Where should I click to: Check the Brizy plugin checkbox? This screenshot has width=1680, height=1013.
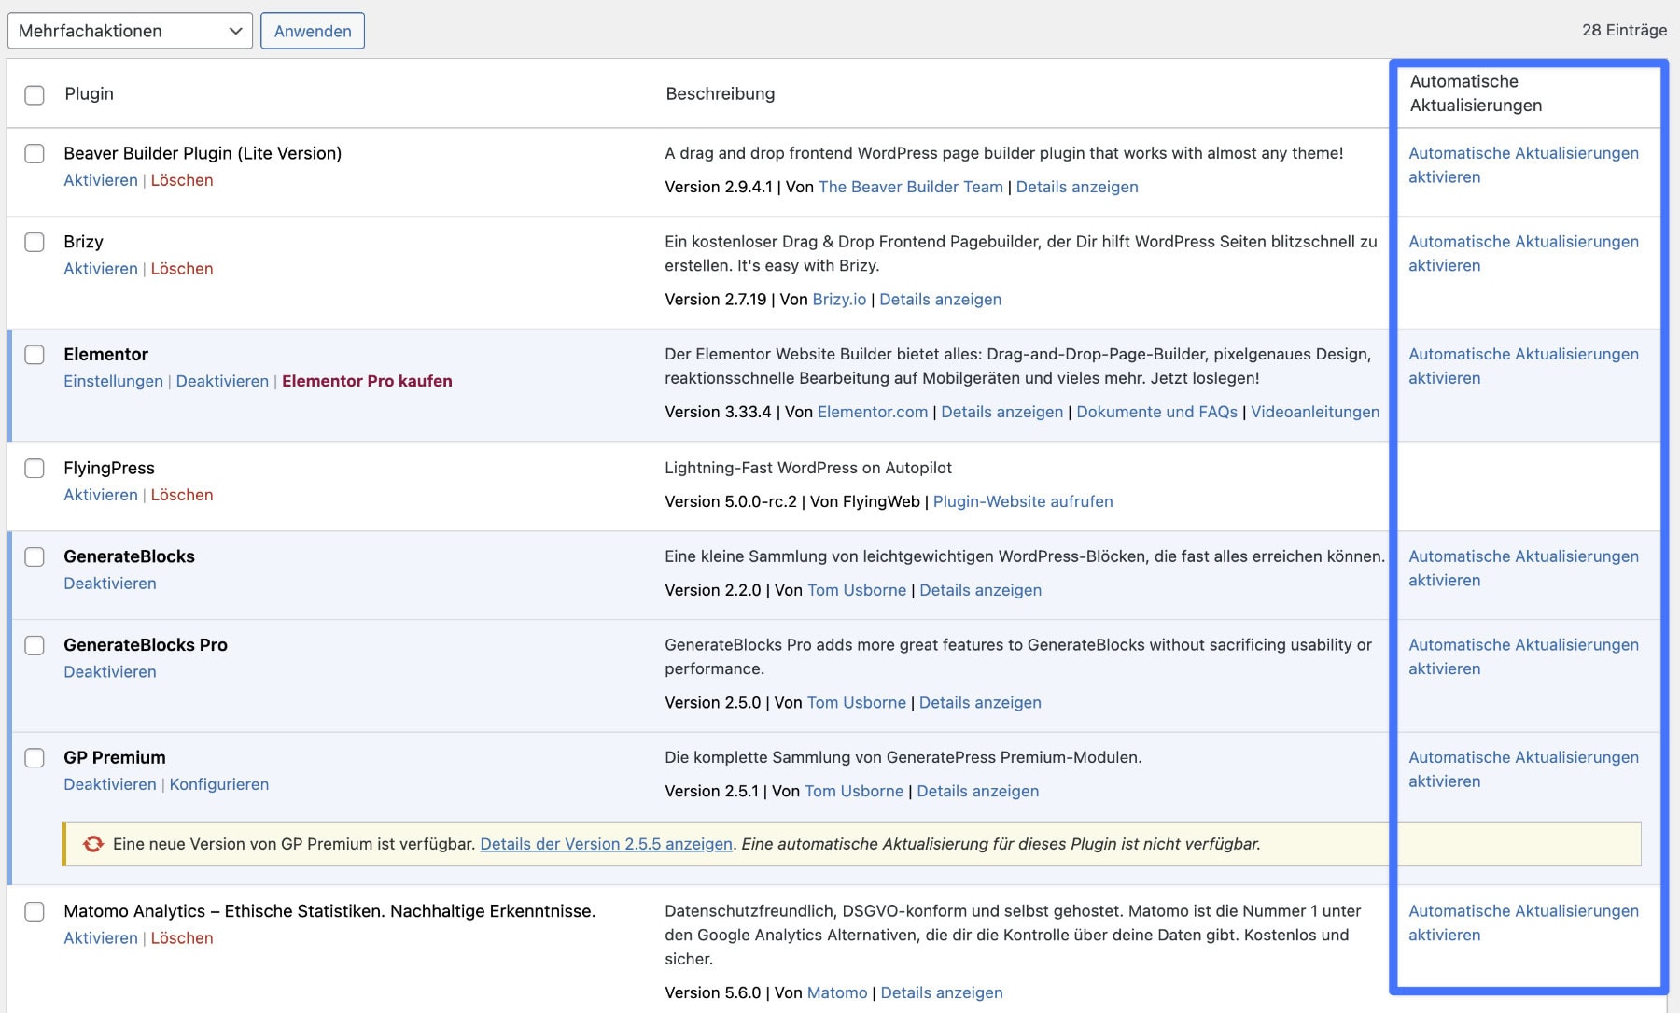point(35,243)
